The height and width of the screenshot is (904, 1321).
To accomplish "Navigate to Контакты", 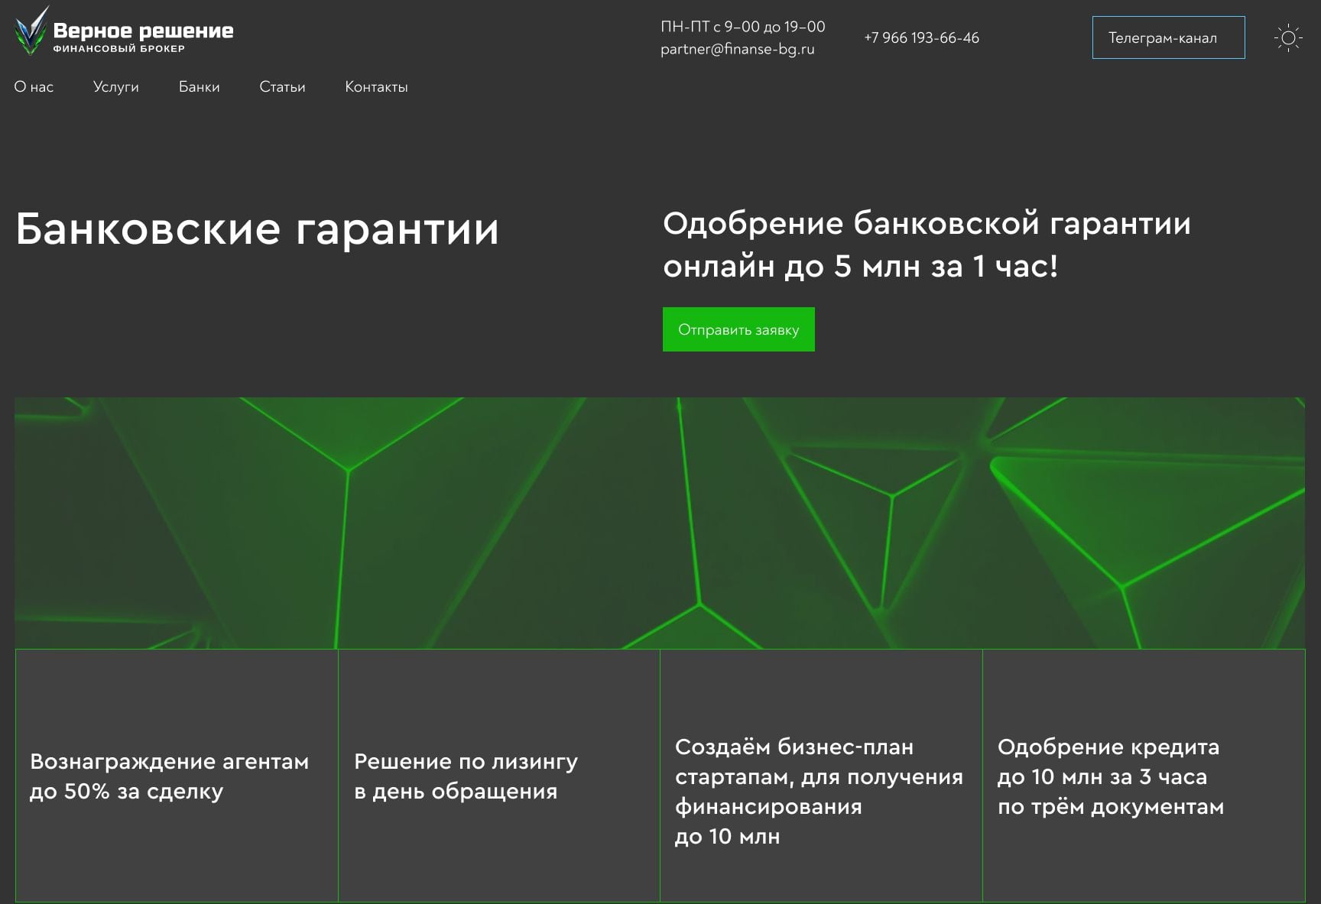I will [376, 87].
